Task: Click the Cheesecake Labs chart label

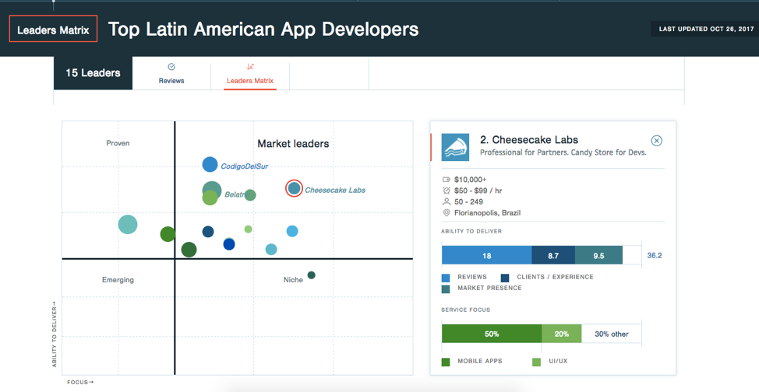Action: click(x=335, y=191)
